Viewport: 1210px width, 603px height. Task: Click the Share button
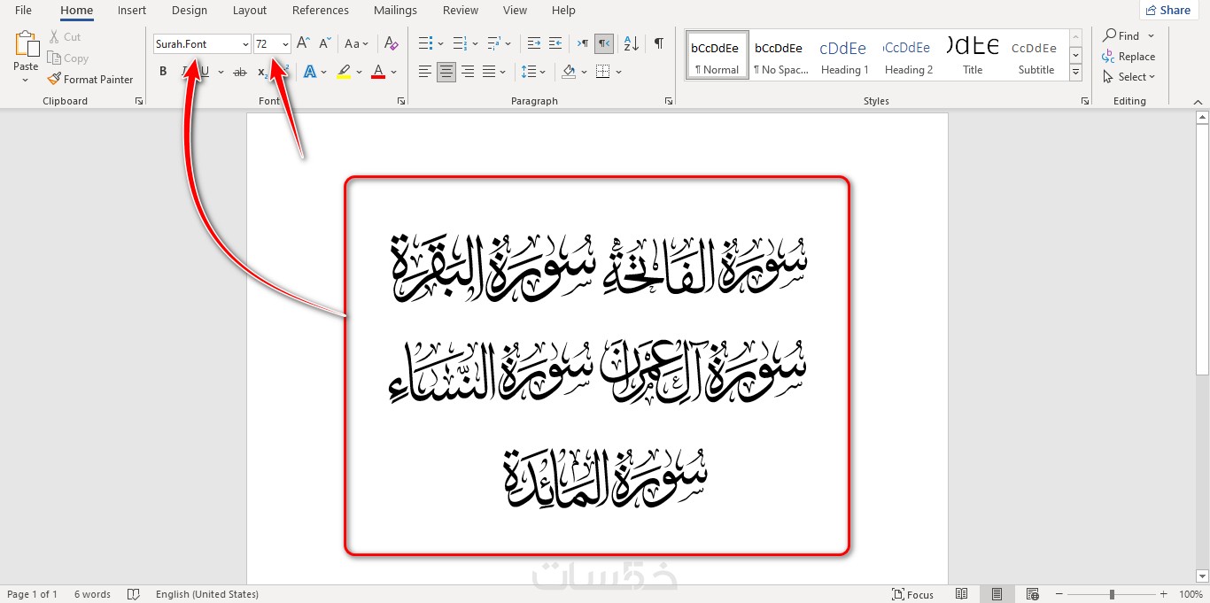(x=1167, y=11)
